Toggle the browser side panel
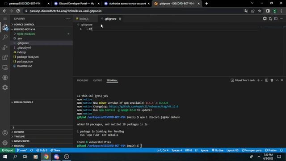This screenshot has width=286, height=161. pos(268,11)
